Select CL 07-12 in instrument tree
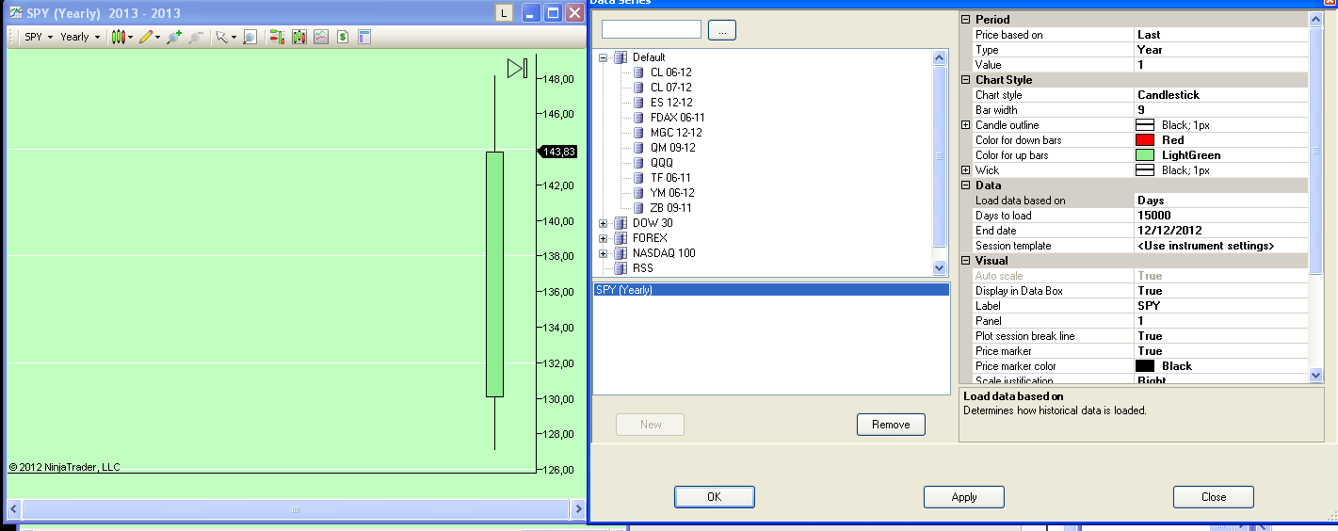 click(x=670, y=88)
